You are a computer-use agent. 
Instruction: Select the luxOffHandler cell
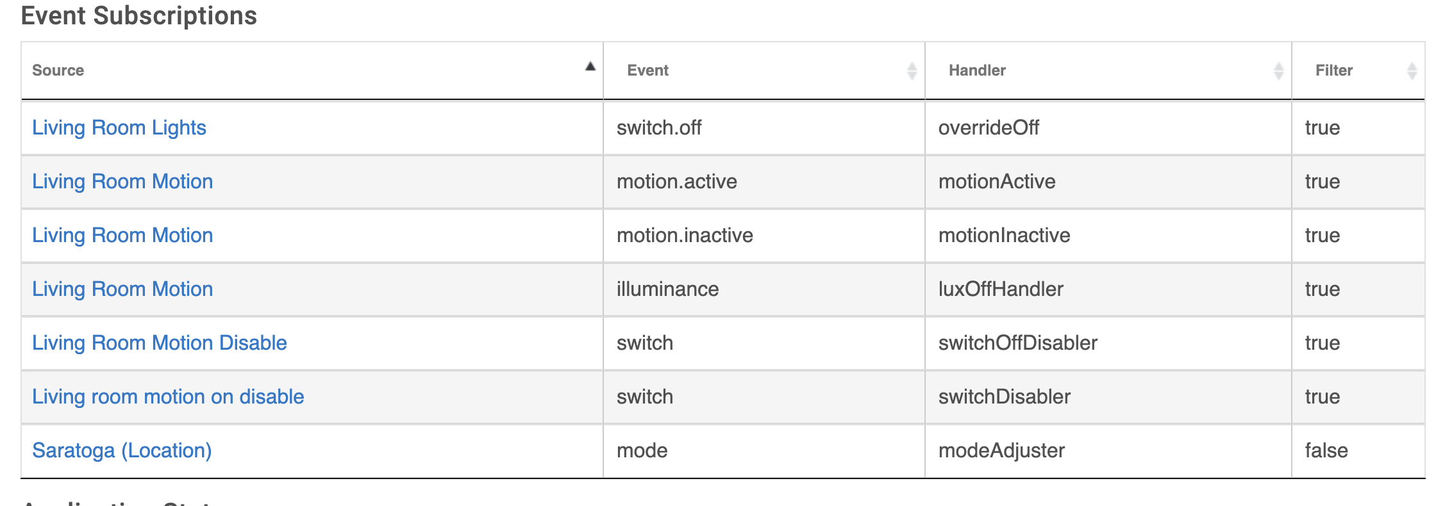(1108, 289)
